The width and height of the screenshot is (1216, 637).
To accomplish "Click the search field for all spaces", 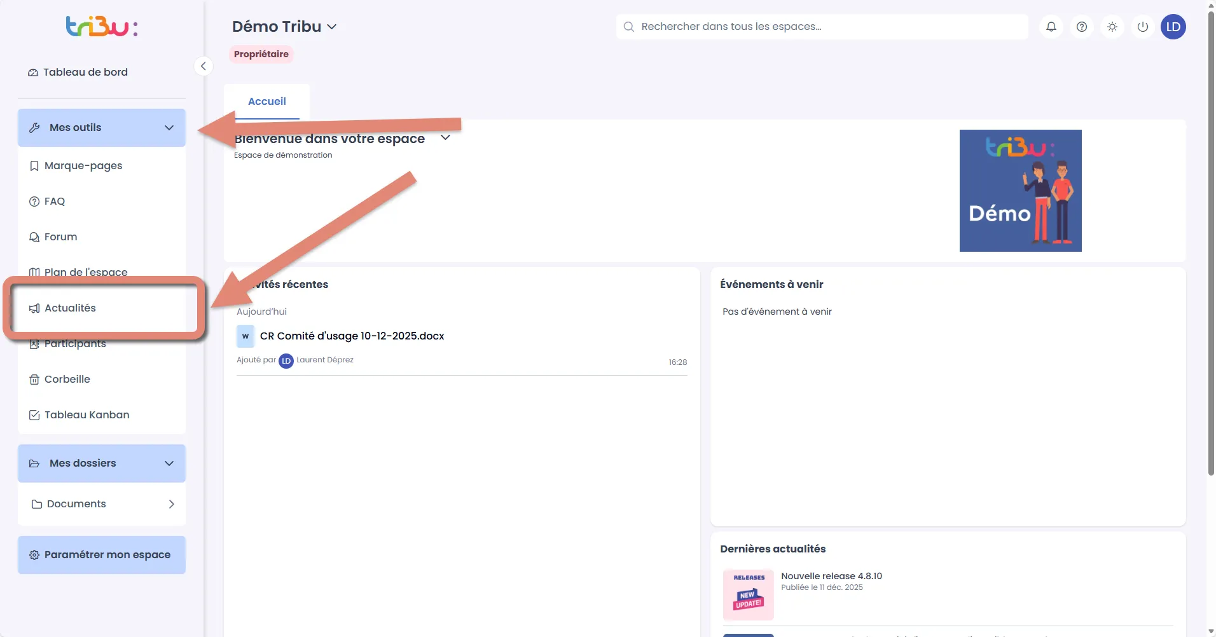I will click(x=822, y=27).
